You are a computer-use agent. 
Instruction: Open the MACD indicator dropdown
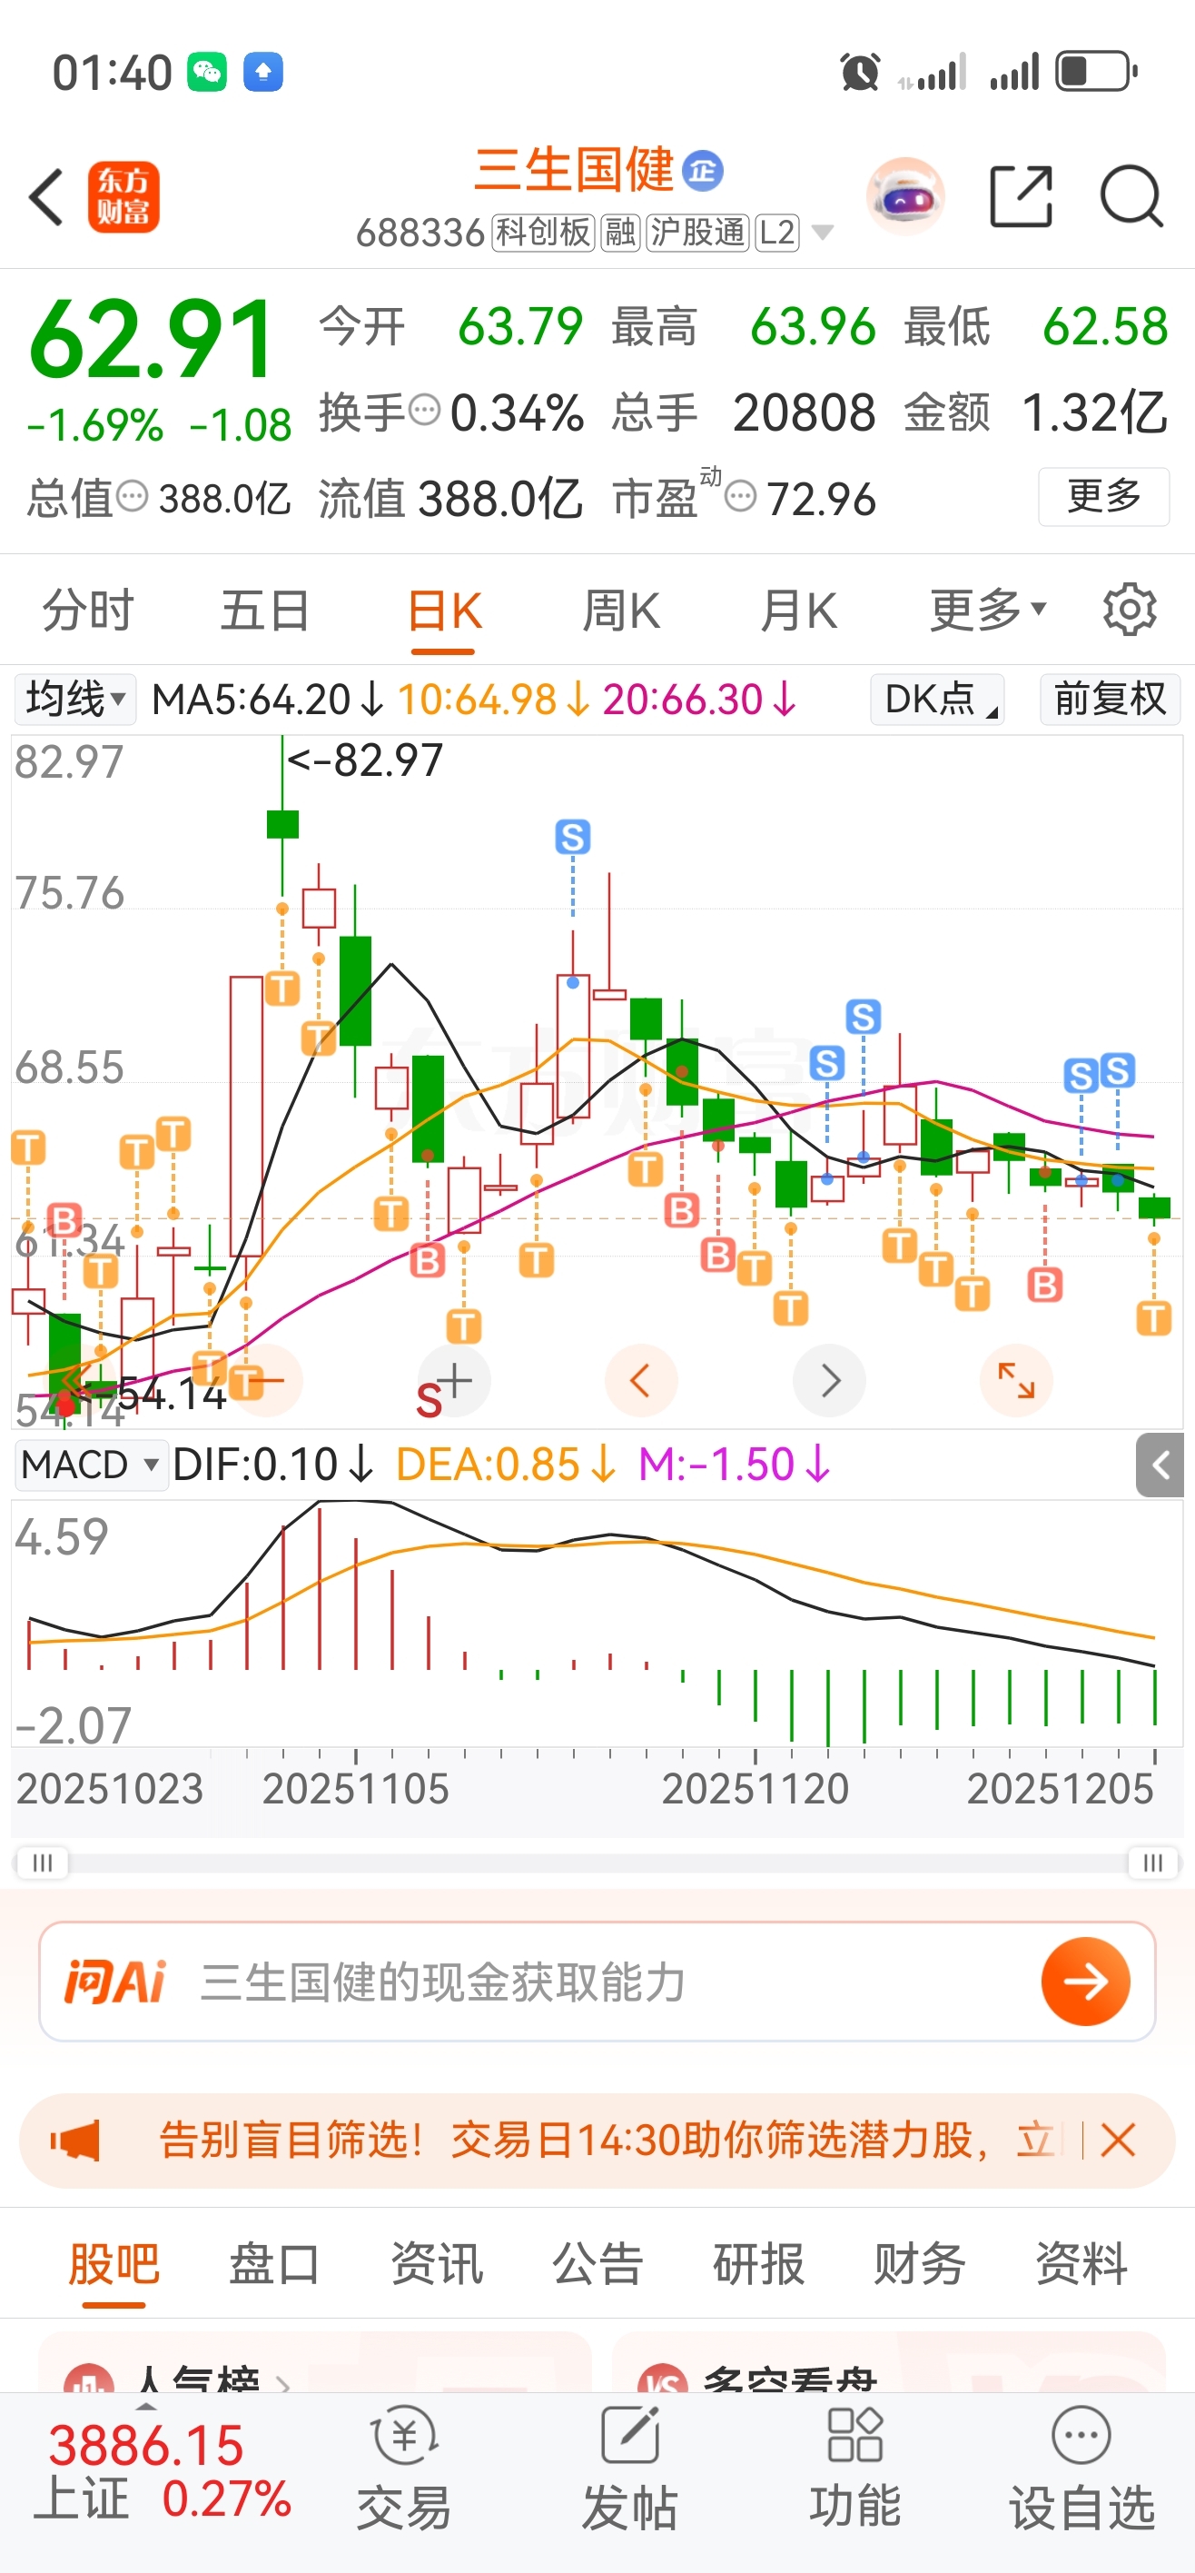pyautogui.click(x=91, y=1465)
